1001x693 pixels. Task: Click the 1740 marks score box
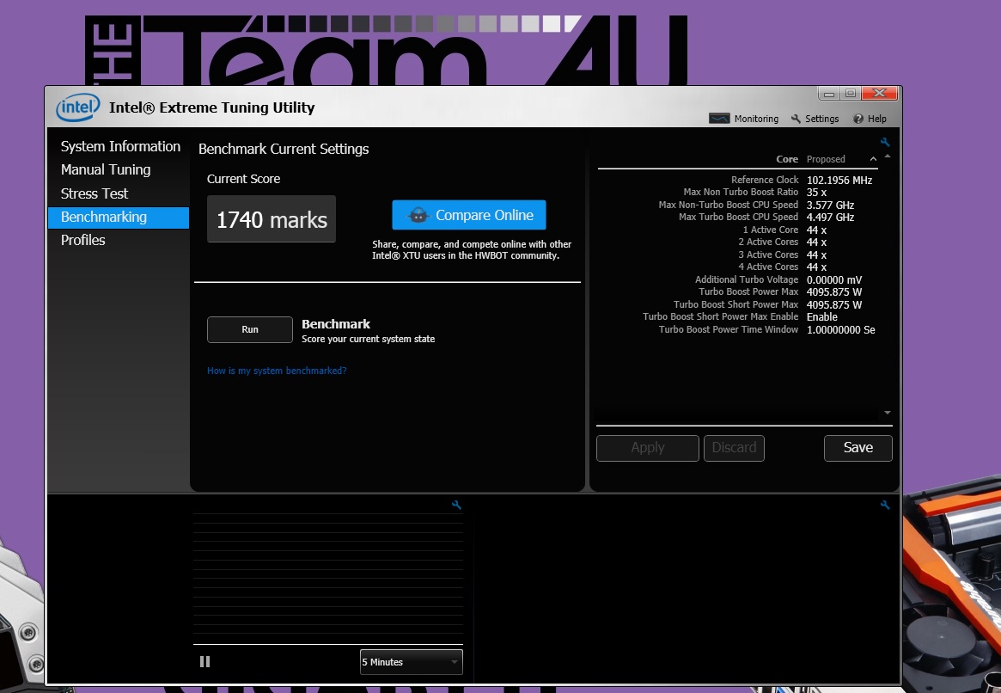(x=272, y=219)
